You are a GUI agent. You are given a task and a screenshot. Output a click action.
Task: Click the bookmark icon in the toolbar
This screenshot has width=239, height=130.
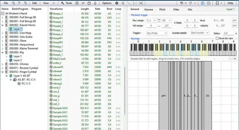click(x=217, y=3)
